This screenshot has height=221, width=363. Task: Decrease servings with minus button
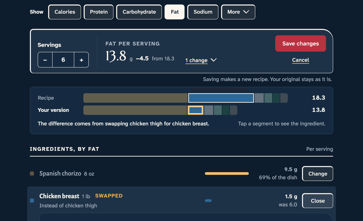click(45, 60)
